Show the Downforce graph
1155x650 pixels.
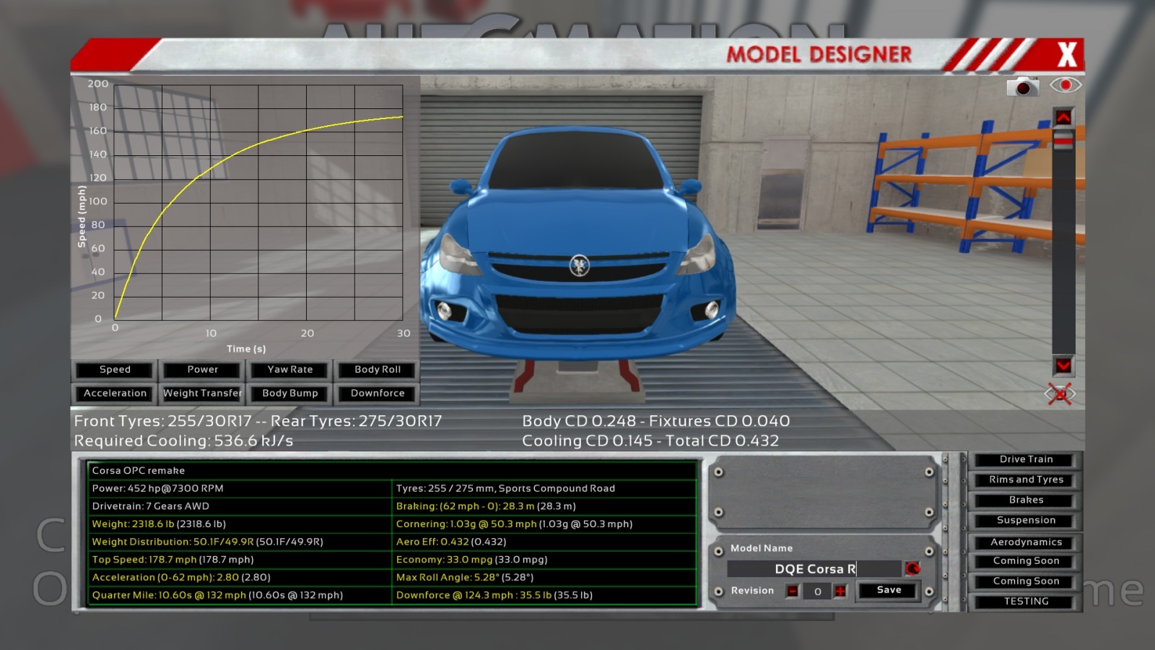378,394
